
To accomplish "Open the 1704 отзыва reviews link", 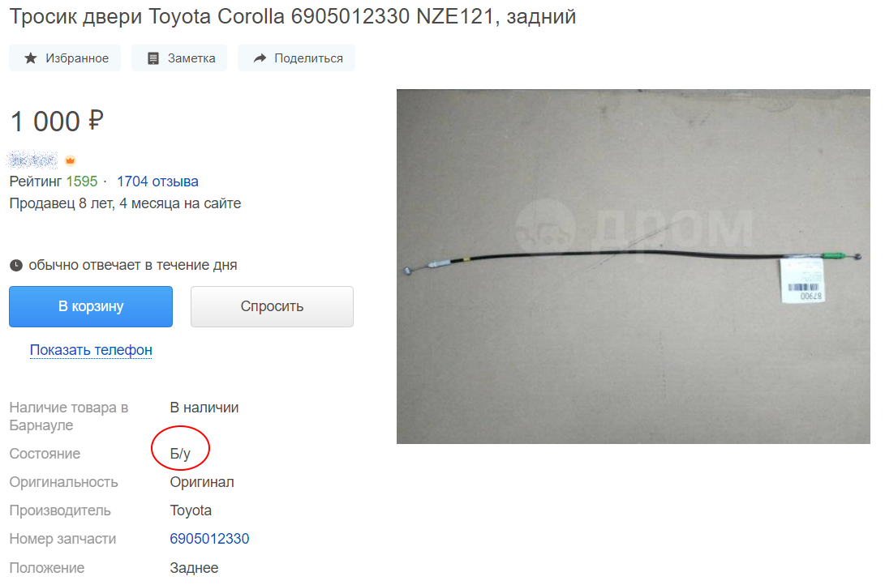I will click(157, 181).
